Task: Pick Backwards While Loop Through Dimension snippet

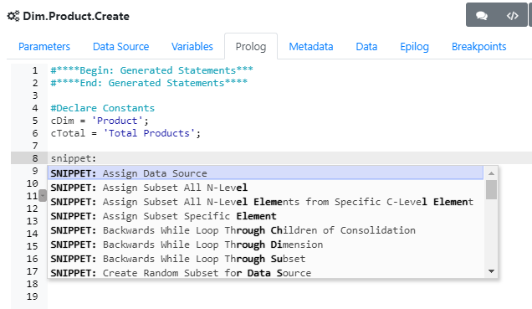Action: pos(265,245)
